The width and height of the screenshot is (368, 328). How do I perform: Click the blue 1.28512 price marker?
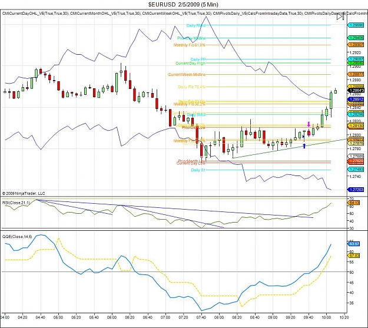pos(356,100)
